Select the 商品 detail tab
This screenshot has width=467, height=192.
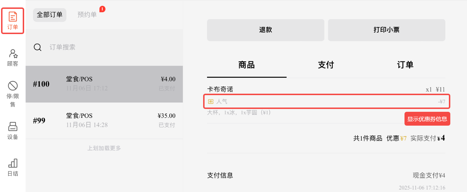point(246,65)
